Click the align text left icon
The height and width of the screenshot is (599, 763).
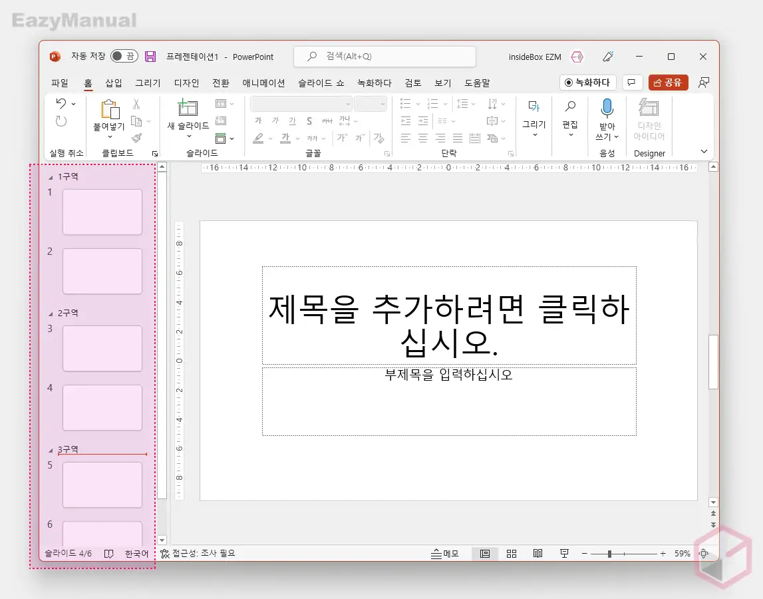405,138
